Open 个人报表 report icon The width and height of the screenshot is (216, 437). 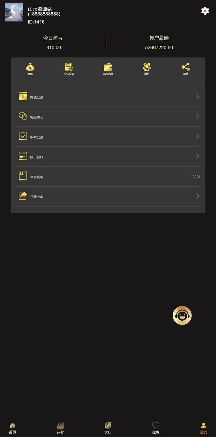coord(69,67)
